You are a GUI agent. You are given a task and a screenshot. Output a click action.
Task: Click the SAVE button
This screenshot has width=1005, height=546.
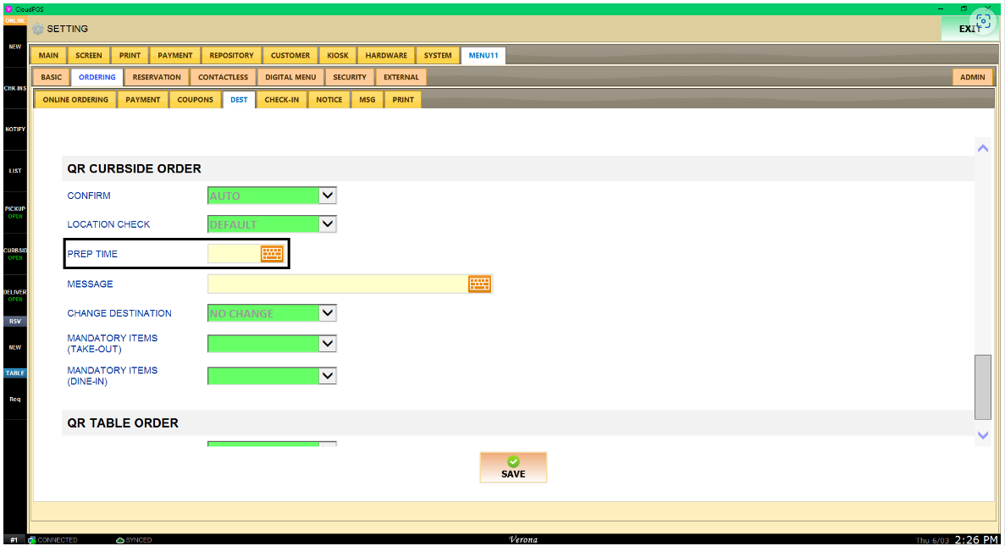coord(513,467)
